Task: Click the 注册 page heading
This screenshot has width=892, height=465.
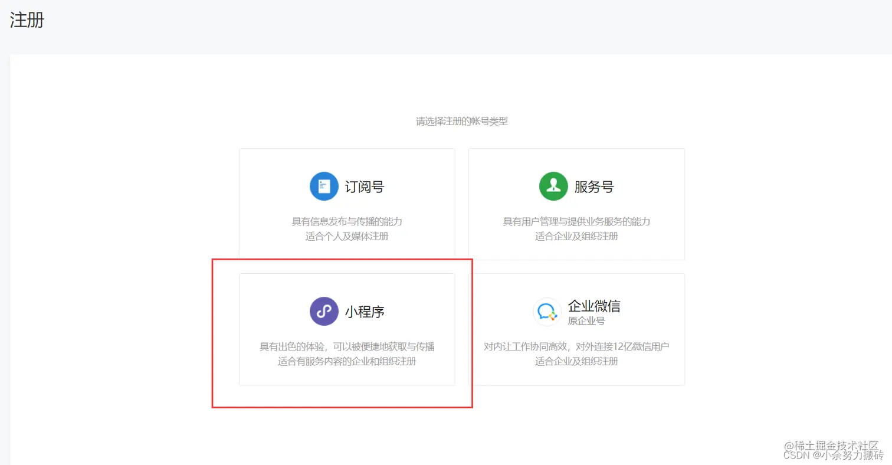Action: (x=27, y=20)
